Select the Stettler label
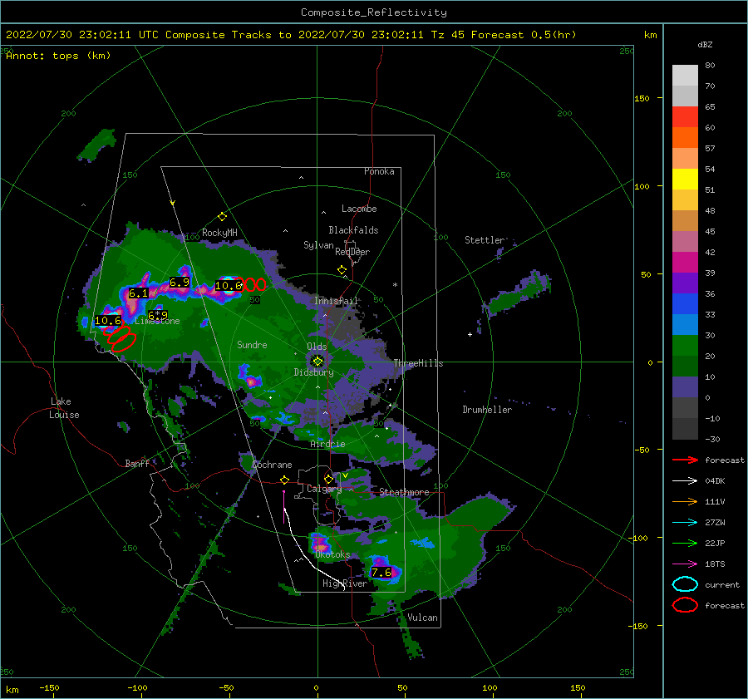This screenshot has height=699, width=748. pyautogui.click(x=485, y=240)
